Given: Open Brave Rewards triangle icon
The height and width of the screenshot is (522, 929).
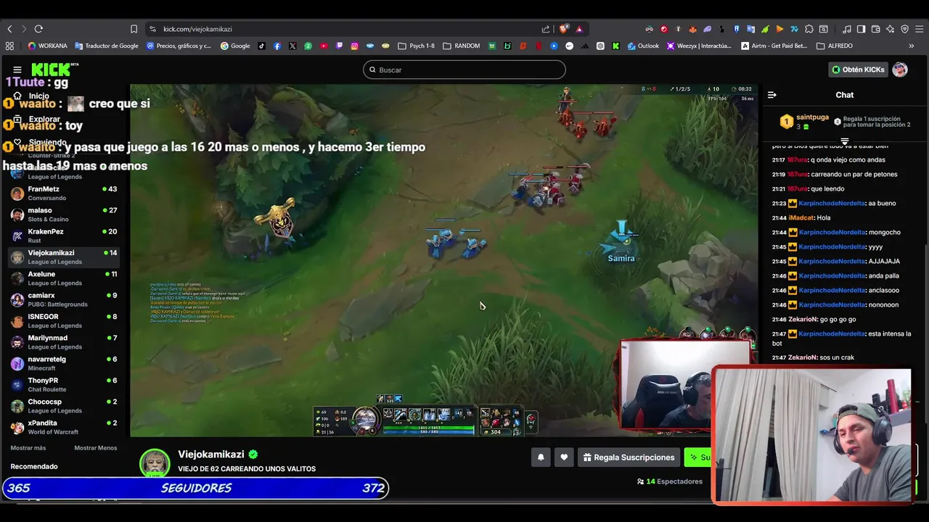Looking at the screenshot, I should point(579,29).
